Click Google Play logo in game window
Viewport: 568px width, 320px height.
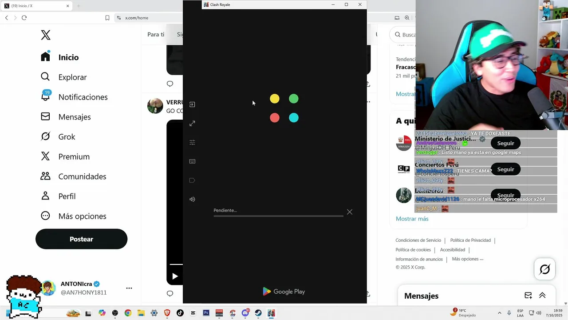coord(284,292)
